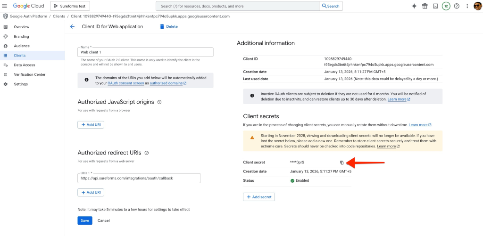Go to Branding in the sidebar

tap(21, 36)
